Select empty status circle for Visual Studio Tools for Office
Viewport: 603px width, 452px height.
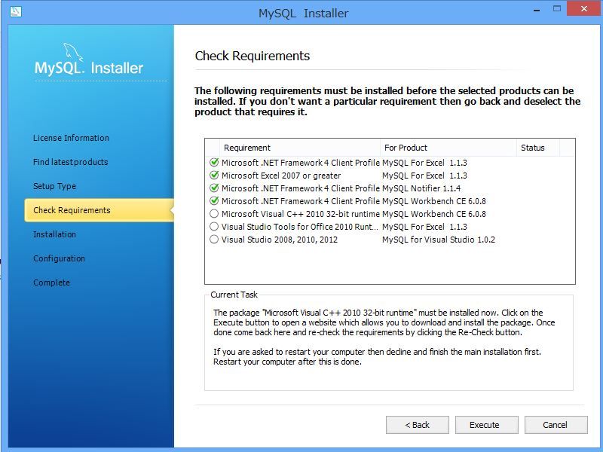(x=214, y=227)
